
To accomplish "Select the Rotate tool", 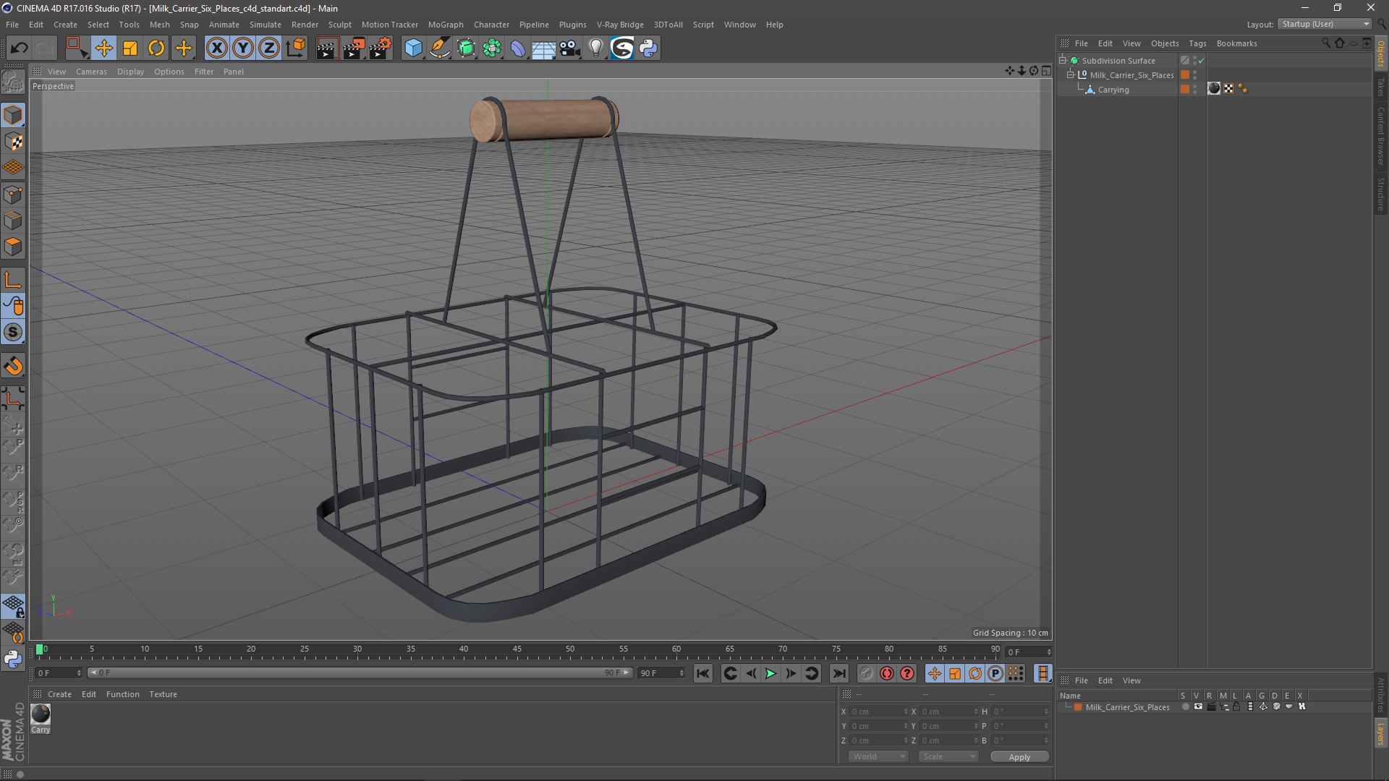I will tap(156, 48).
